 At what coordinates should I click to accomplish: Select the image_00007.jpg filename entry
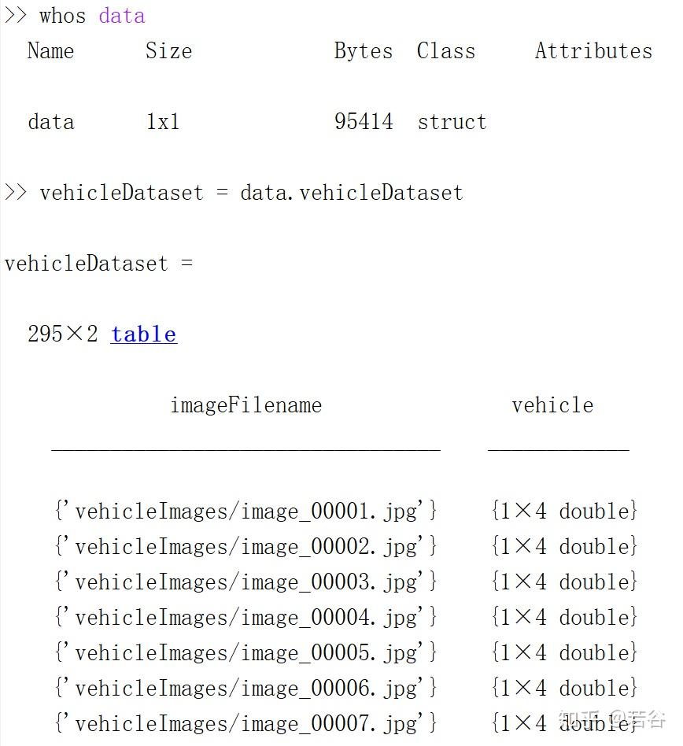pos(246,724)
